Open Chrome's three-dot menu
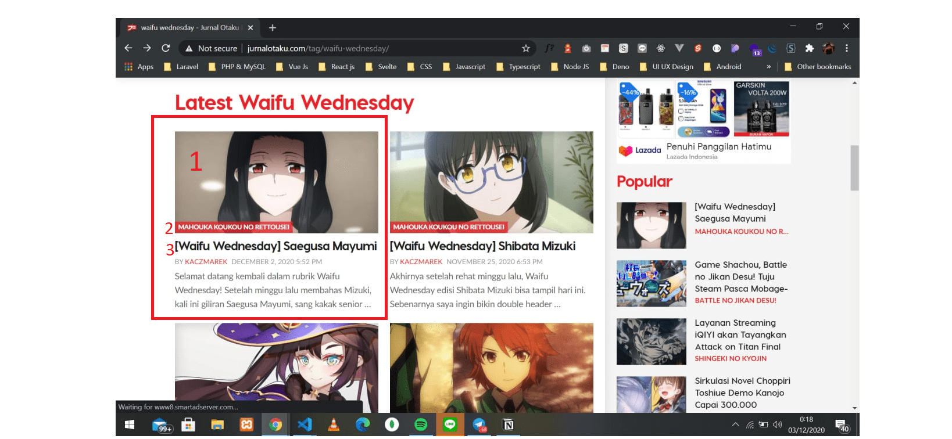952x439 pixels. pos(847,48)
